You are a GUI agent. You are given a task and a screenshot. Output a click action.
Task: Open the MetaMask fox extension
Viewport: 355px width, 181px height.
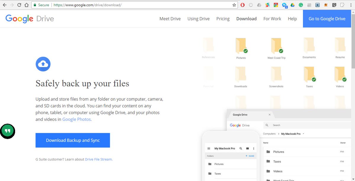click(326, 5)
